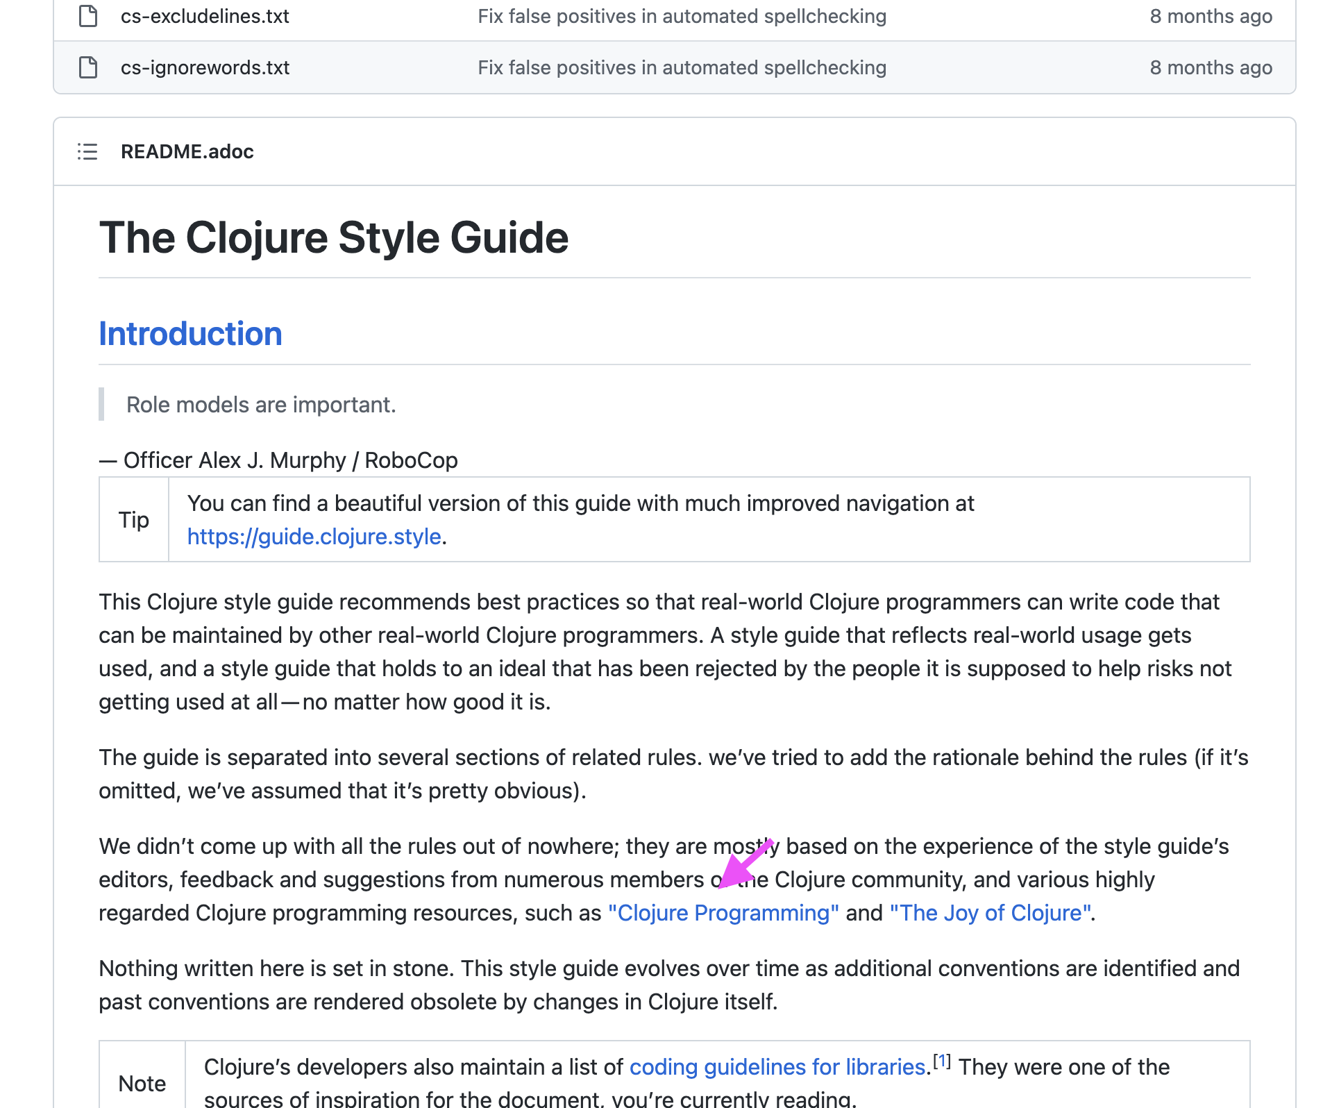The width and height of the screenshot is (1323, 1108).
Task: Open the README outline list icon
Action: [87, 151]
